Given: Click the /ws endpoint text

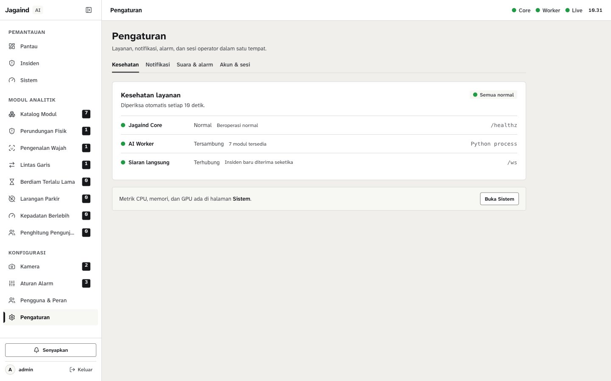Looking at the screenshot, I should [512, 163].
